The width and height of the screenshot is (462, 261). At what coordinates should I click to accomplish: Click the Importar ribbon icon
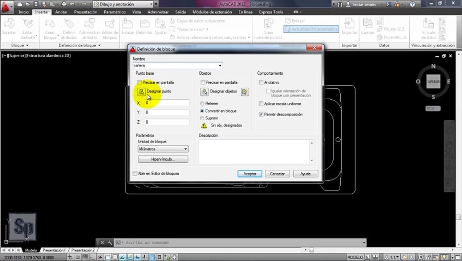349,24
